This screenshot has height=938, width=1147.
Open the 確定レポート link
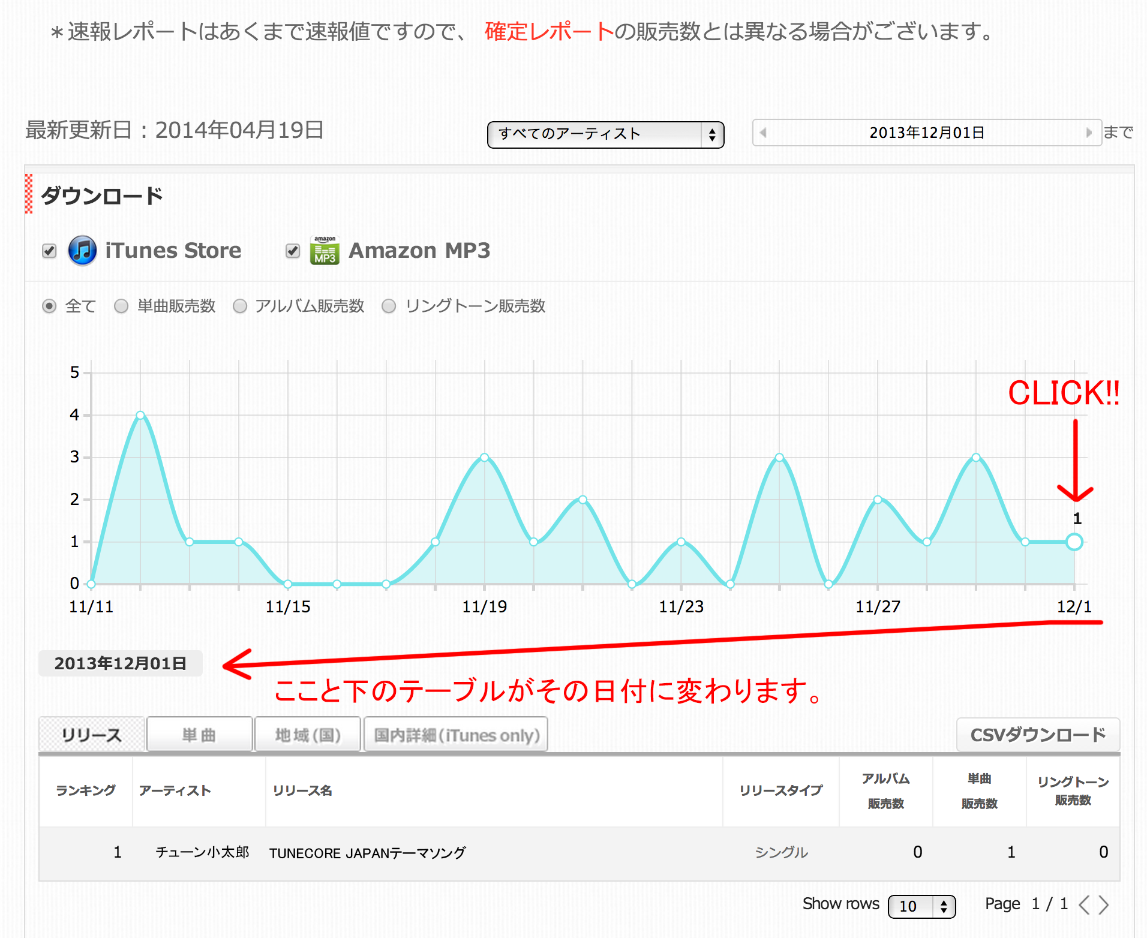pos(549,32)
